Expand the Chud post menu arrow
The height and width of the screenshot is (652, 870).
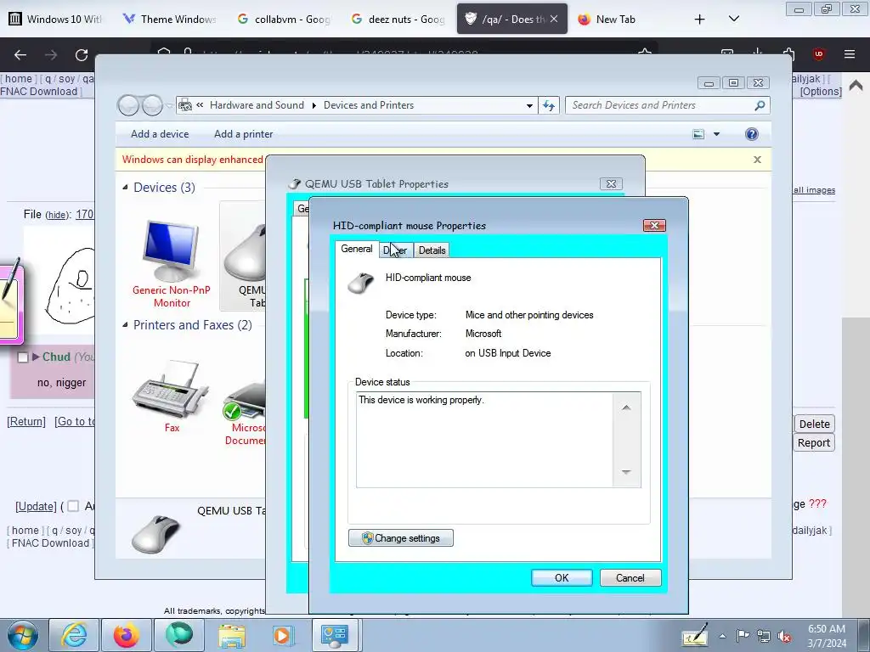[36, 357]
